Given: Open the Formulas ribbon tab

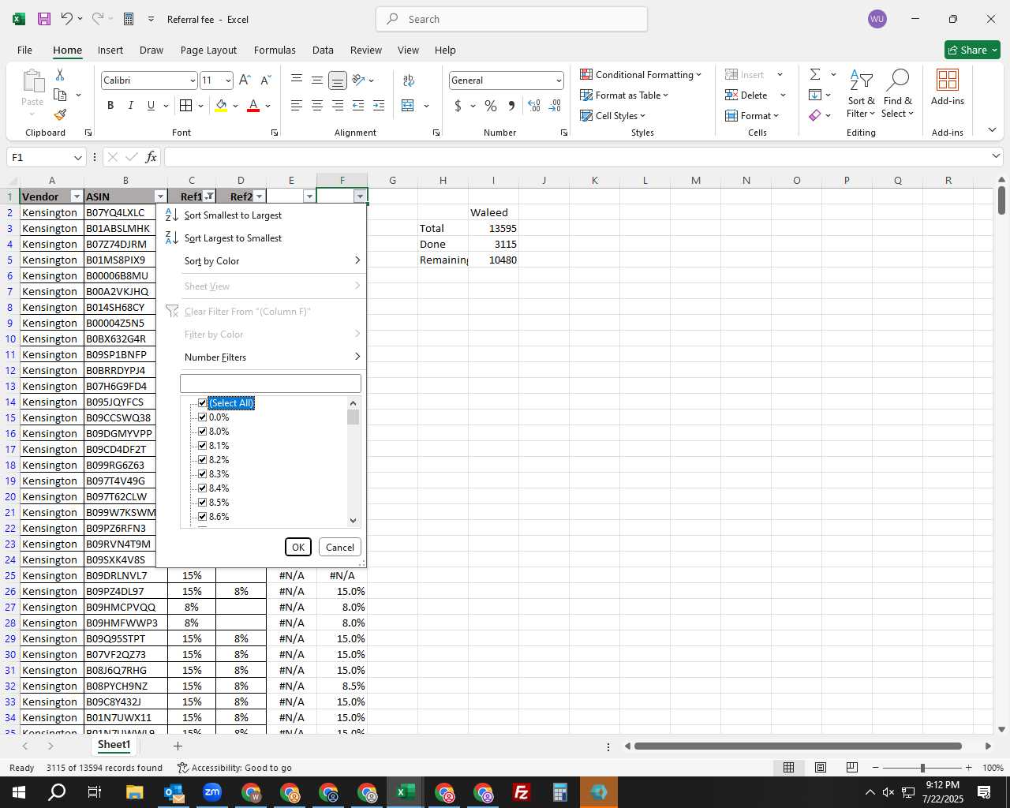Looking at the screenshot, I should [275, 50].
